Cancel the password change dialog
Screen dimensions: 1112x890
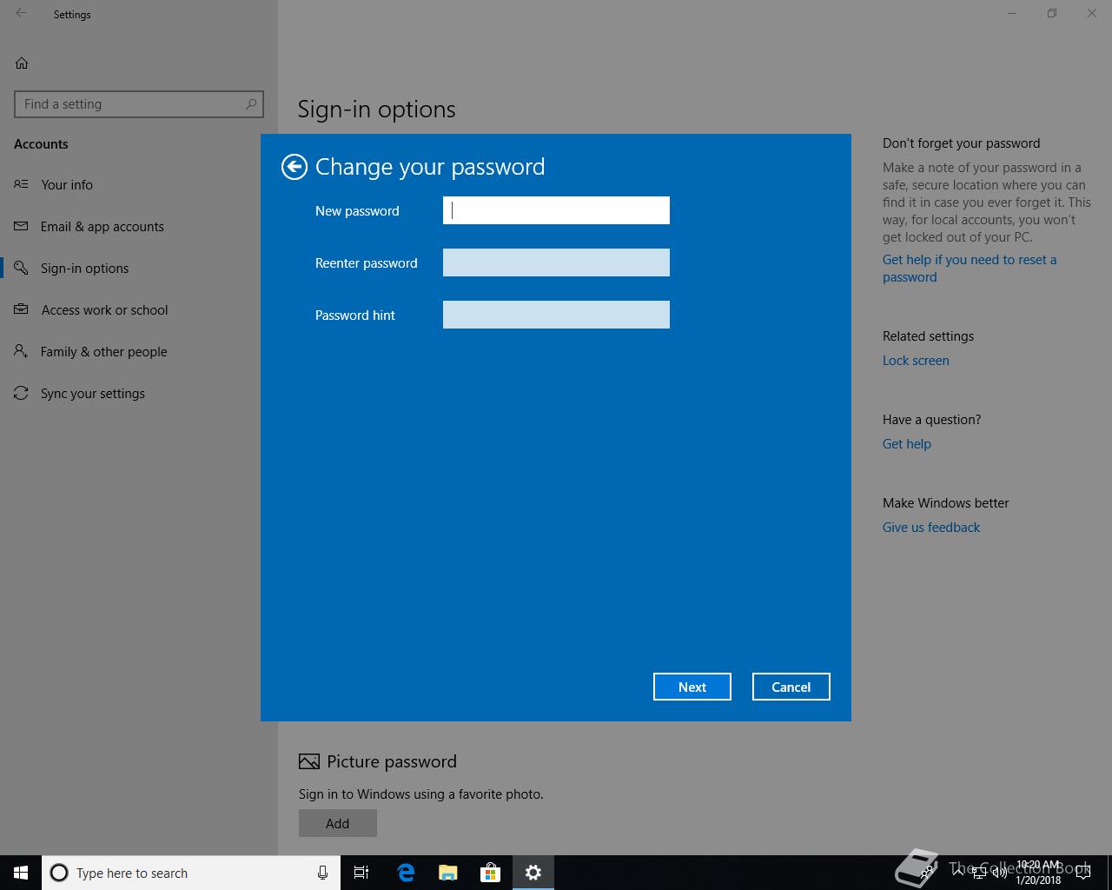coord(791,687)
